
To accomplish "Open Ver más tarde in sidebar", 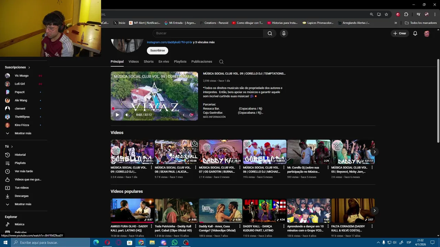I will [23, 171].
